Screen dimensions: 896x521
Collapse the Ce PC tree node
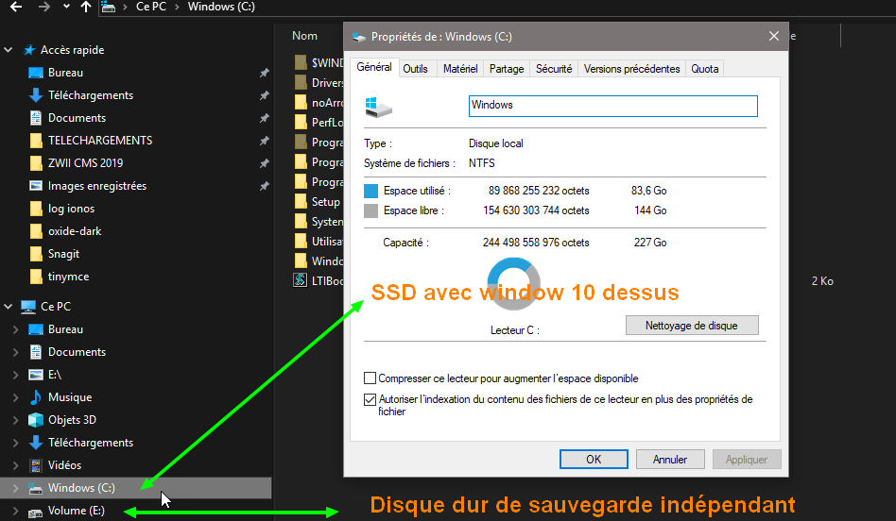[x=9, y=307]
